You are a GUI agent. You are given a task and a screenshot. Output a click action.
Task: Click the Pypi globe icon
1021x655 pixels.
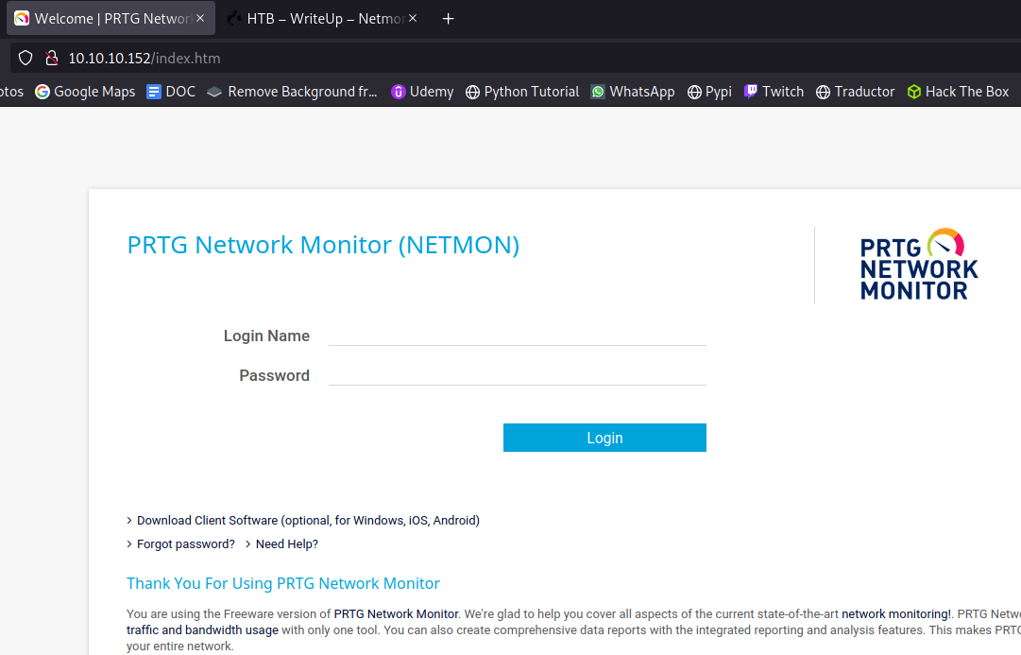pos(695,93)
